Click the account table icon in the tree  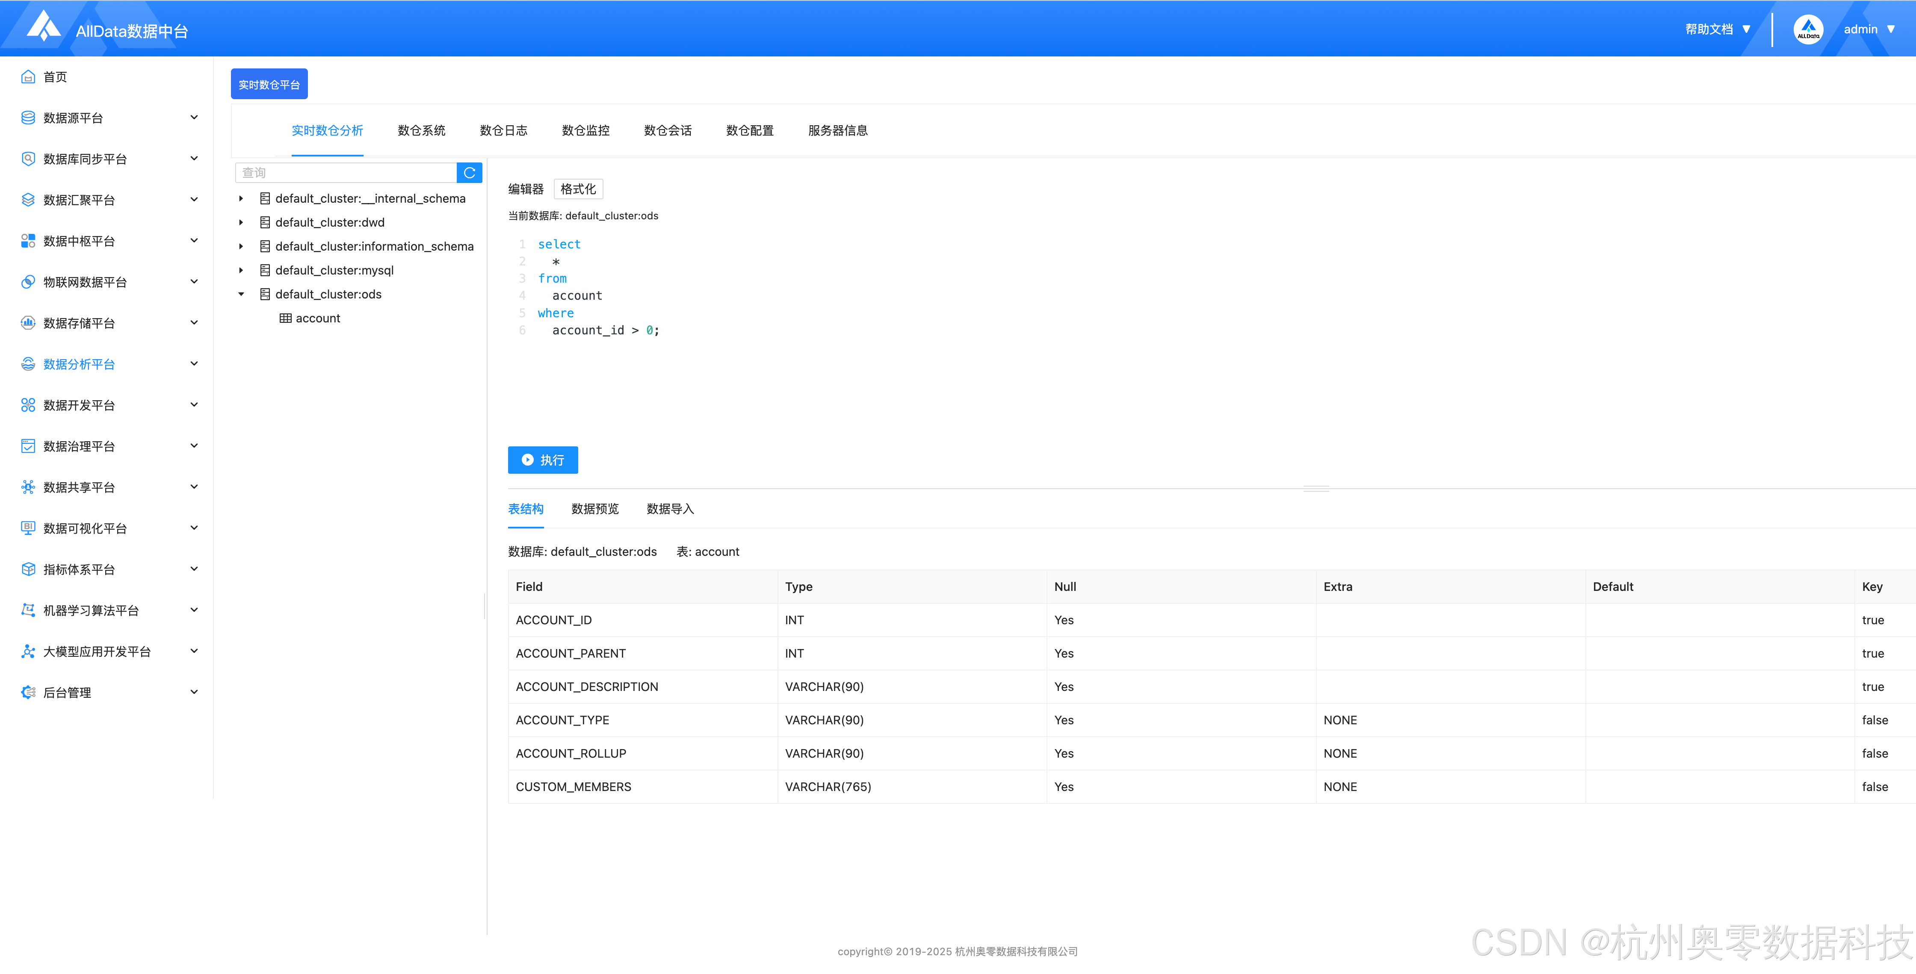286,318
